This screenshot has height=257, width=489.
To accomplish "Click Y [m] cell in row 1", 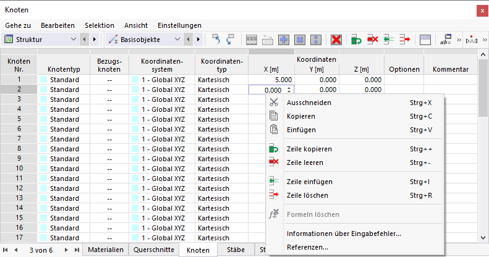I will 317,80.
